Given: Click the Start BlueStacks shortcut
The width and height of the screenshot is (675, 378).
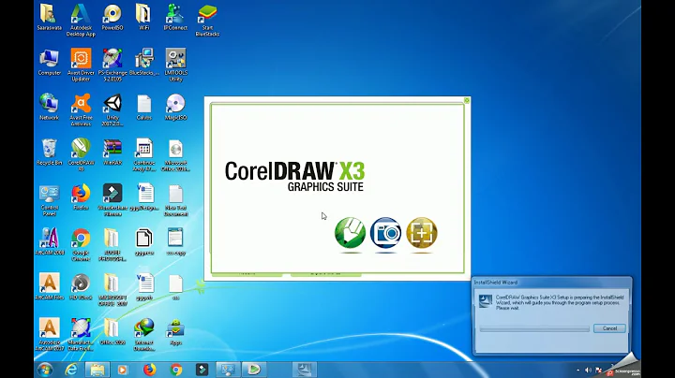Looking at the screenshot, I should click(207, 21).
